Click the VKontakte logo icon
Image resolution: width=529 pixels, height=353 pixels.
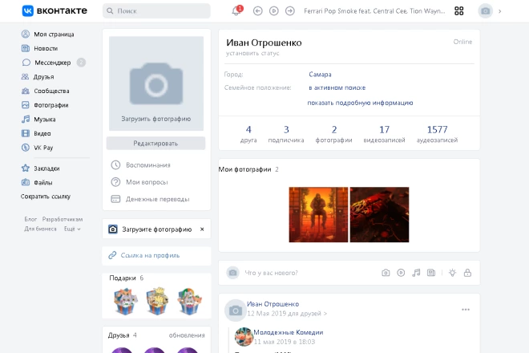point(28,10)
